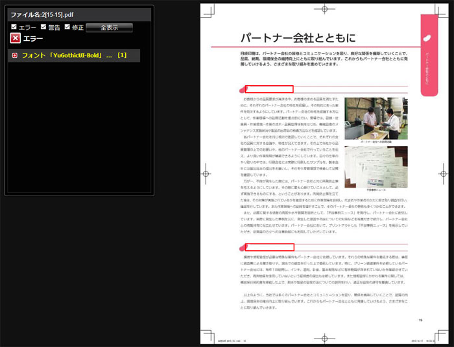Uncheck the エラー filter checkbox

click(x=14, y=27)
